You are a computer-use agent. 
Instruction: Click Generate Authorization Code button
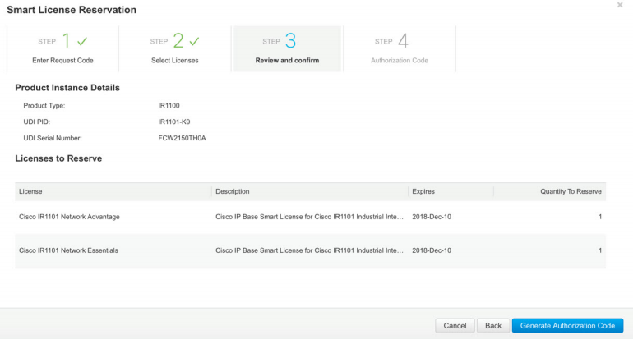(x=567, y=326)
